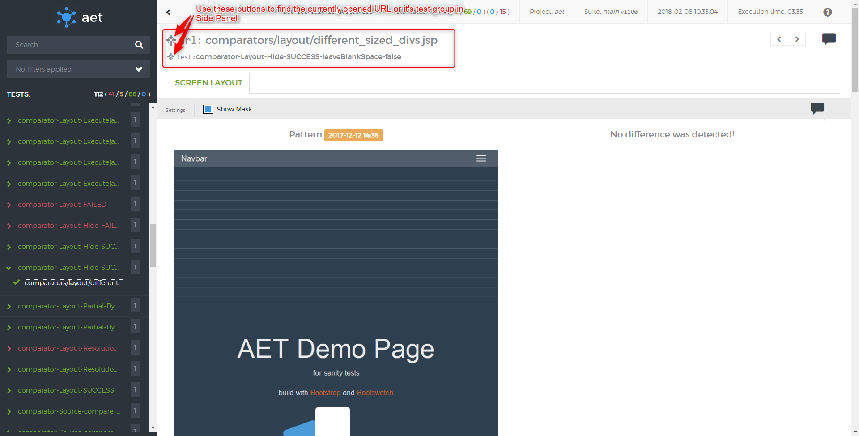Click inside the Search input field

click(x=67, y=45)
